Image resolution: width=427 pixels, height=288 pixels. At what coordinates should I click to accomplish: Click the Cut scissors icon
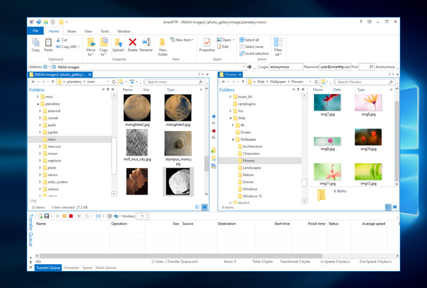point(58,40)
